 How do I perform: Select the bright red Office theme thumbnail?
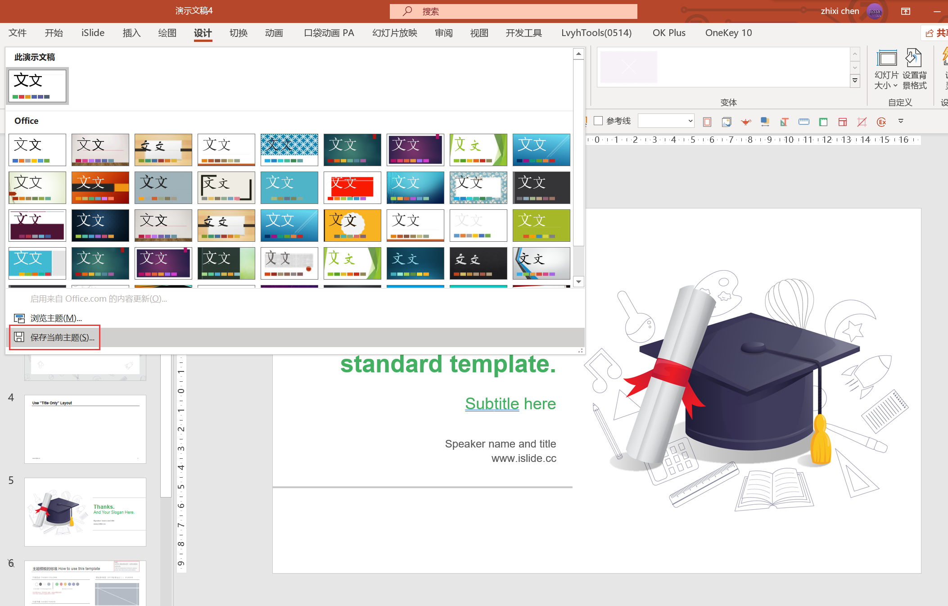tap(352, 188)
